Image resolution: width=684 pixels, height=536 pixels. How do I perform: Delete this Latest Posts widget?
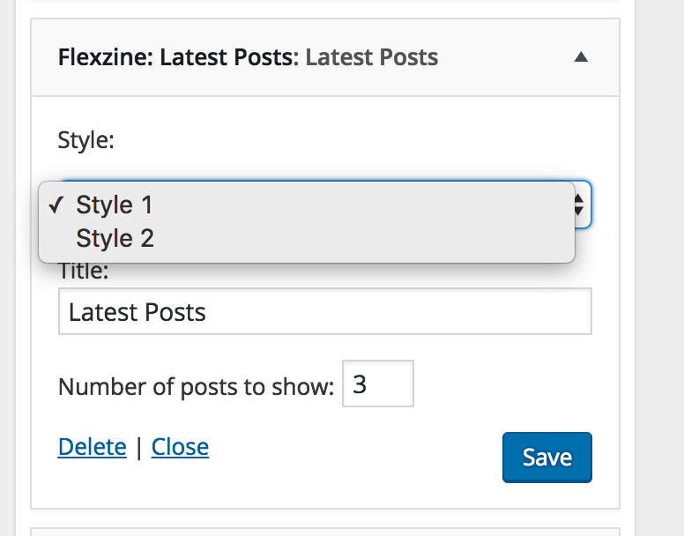[x=92, y=447]
